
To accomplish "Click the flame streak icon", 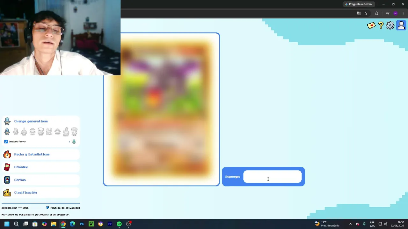I will 7,154.
